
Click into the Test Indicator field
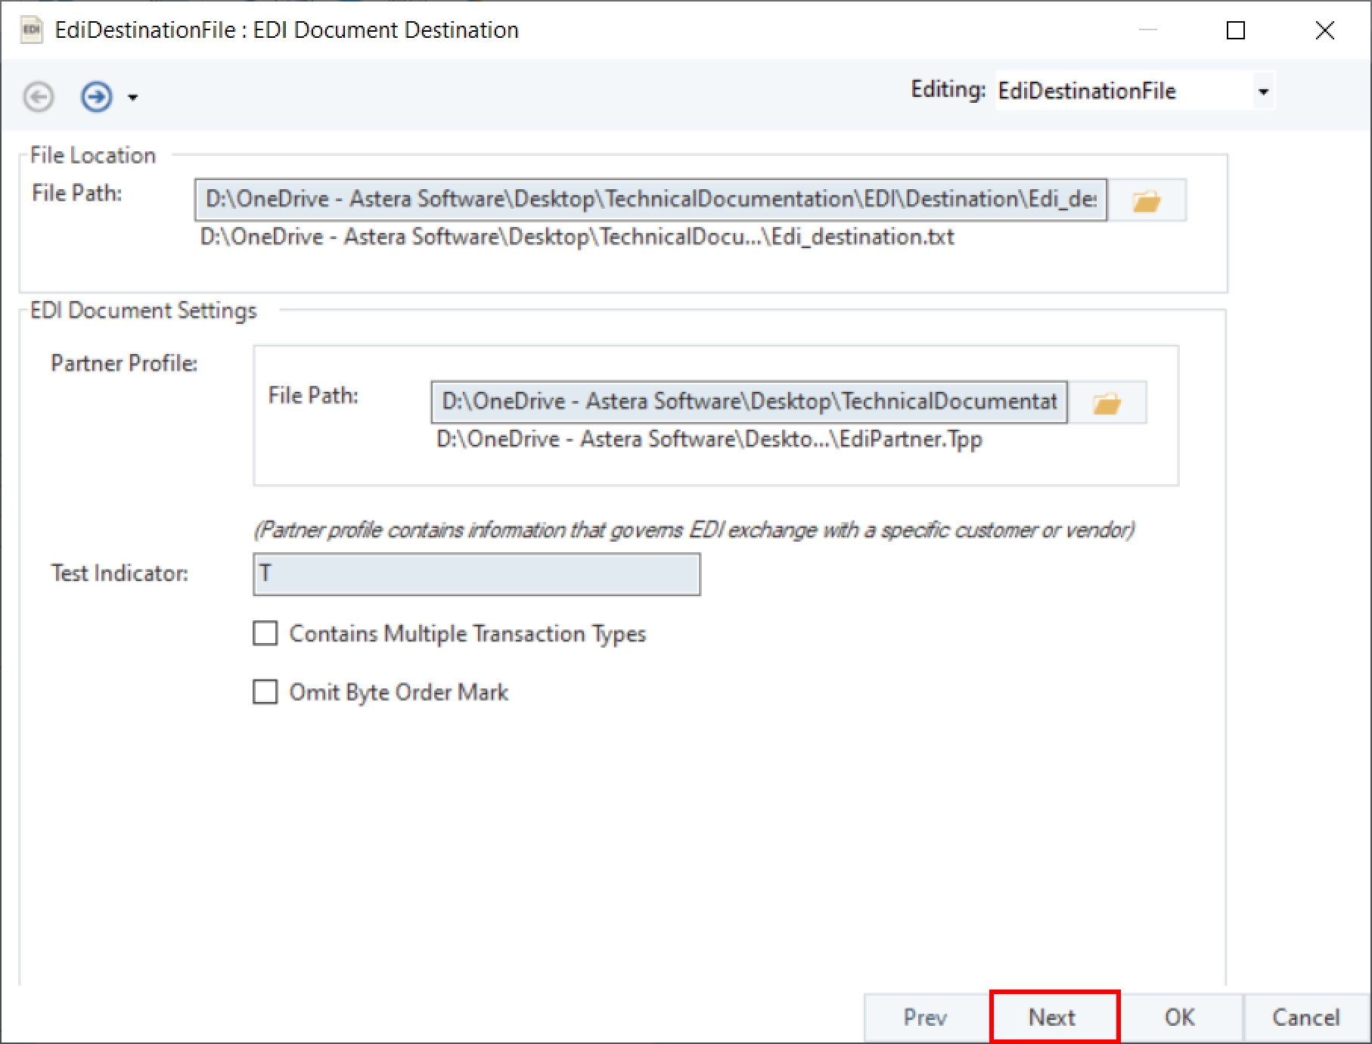pos(476,574)
